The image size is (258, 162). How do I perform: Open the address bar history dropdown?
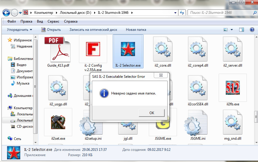point(176,13)
